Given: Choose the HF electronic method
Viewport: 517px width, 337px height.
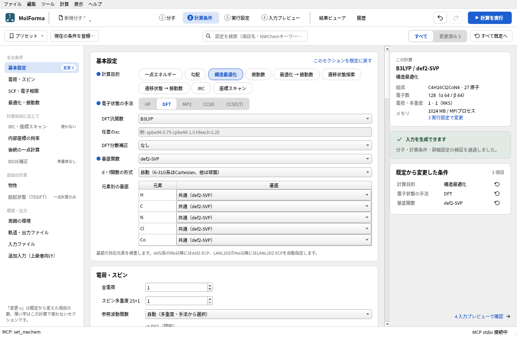Looking at the screenshot, I should click(x=148, y=104).
